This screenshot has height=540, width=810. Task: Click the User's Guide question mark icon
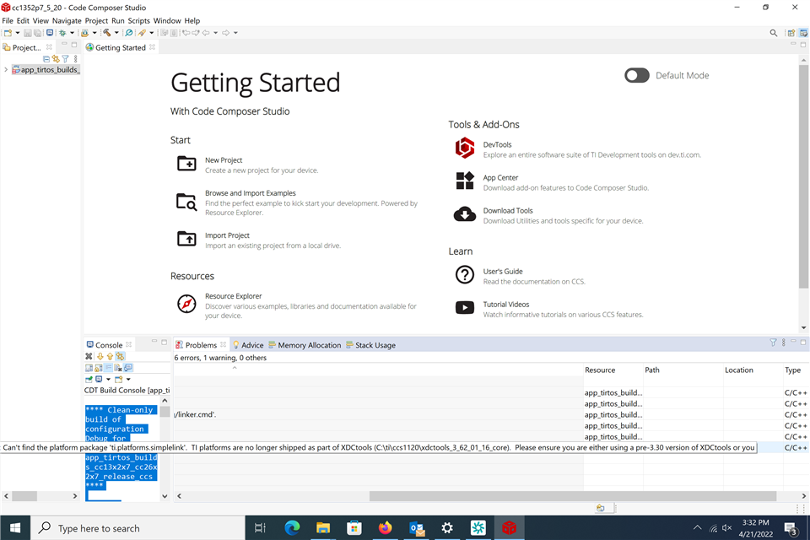(x=464, y=274)
